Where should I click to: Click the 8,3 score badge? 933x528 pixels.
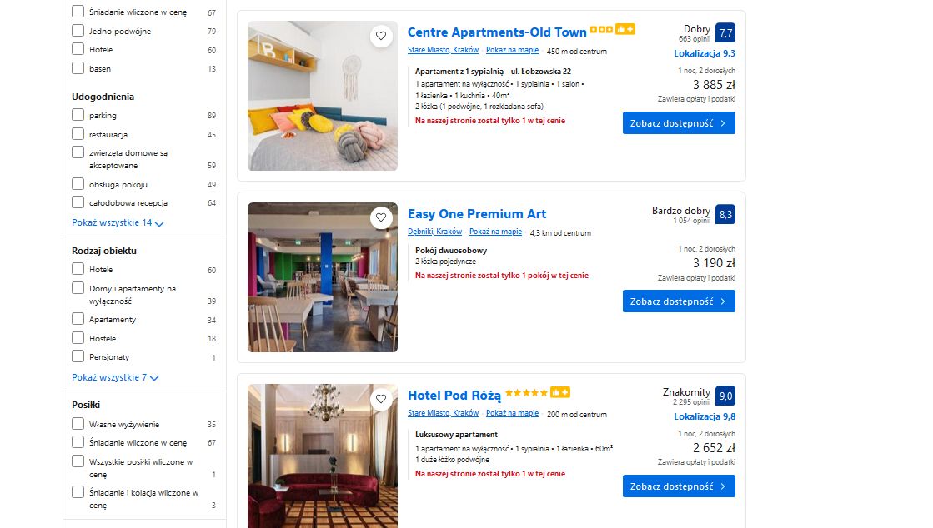click(x=725, y=214)
